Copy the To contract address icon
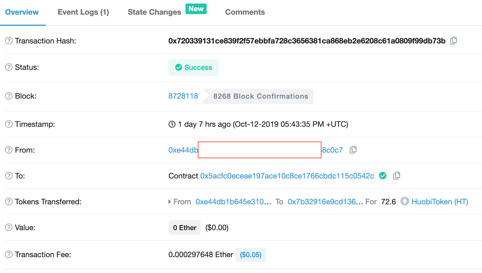The image size is (482, 273). [397, 176]
